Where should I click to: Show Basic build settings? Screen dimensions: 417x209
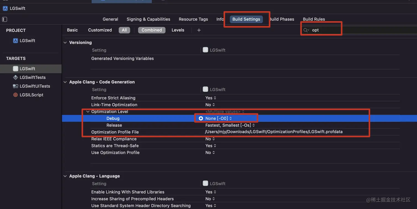click(72, 30)
